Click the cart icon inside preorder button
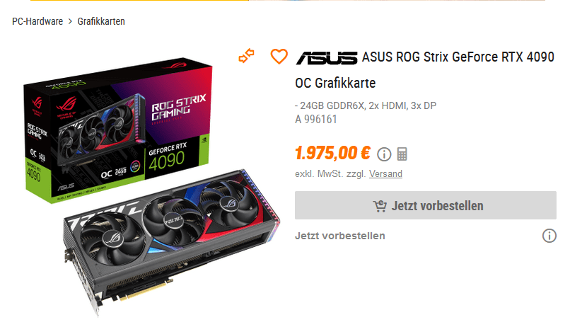Screen dimensions: 582x327 coord(380,206)
